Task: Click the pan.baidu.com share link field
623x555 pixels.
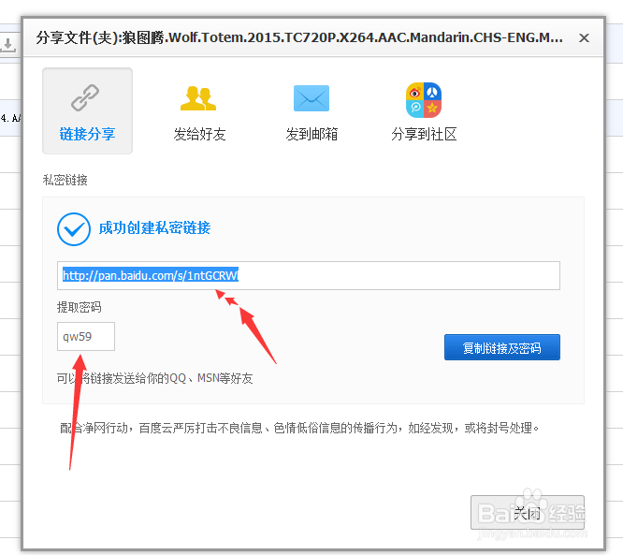Action: [x=309, y=275]
